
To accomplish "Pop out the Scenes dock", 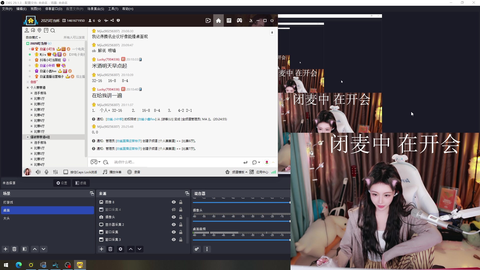I will [92, 193].
